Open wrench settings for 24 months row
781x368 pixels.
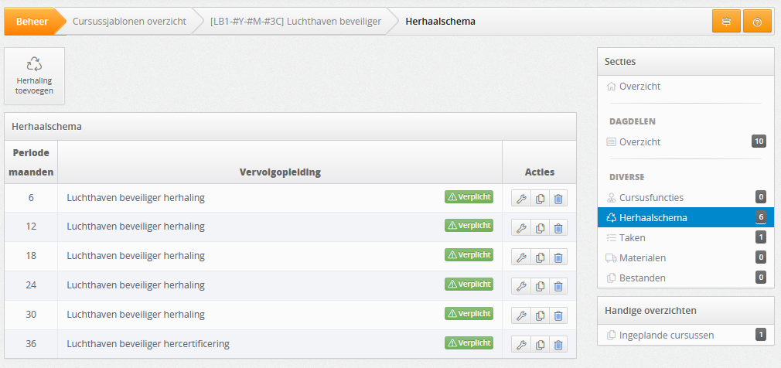pyautogui.click(x=521, y=287)
